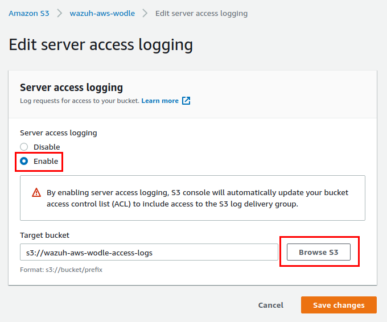Image resolution: width=387 pixels, height=322 pixels.
Task: Click the external link icon beside Learn more
Action: pyautogui.click(x=186, y=101)
